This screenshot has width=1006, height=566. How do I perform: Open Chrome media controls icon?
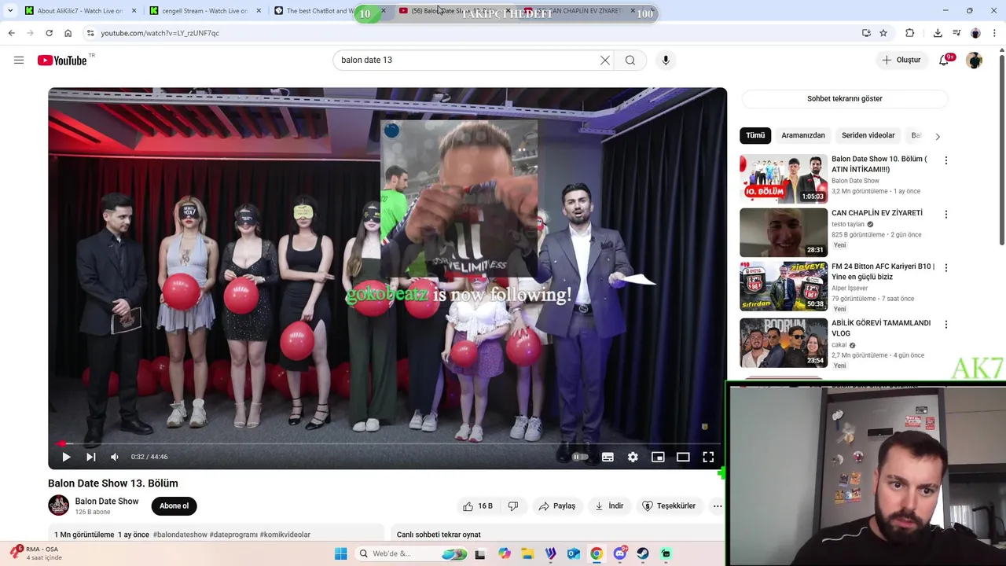coord(956,33)
